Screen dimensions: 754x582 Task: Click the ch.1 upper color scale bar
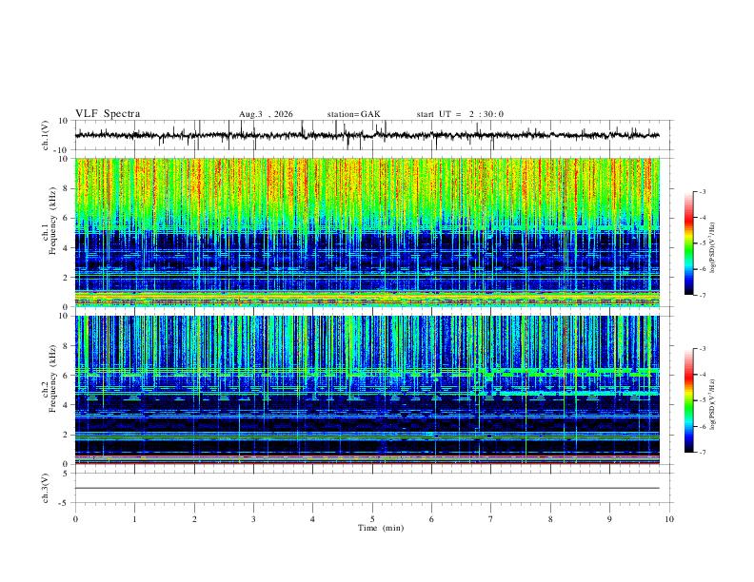688,243
